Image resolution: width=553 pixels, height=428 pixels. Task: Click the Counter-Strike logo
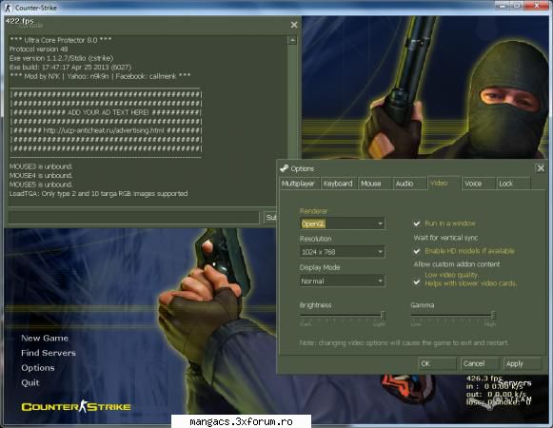[x=76, y=406]
